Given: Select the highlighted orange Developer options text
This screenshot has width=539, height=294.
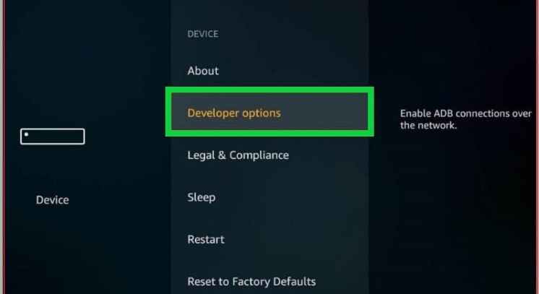Looking at the screenshot, I should pyautogui.click(x=234, y=113).
